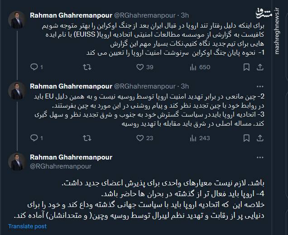Viewport: 288px width, 235px height.
Task: Open profile picture on the third tweet
Action: coord(17,162)
